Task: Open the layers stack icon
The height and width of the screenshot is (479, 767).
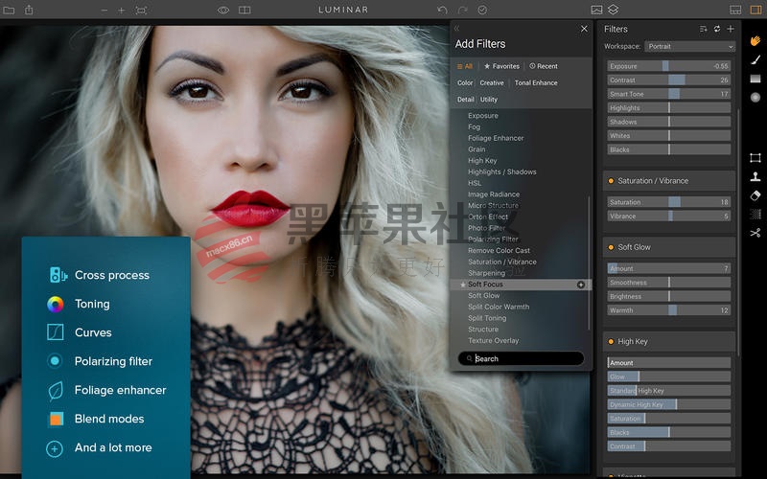Action: pyautogui.click(x=614, y=10)
